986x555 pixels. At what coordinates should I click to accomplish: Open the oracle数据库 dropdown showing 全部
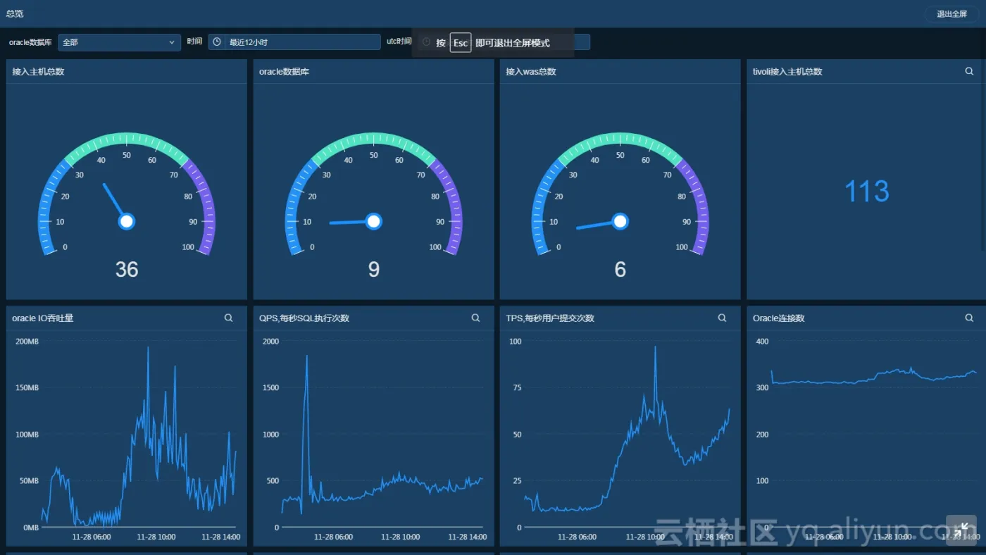click(x=119, y=42)
